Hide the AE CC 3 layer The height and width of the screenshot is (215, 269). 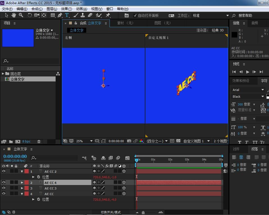(x=3, y=188)
